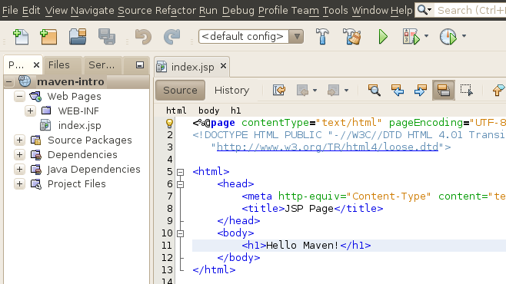Screen dimensions: 506x284
Task: Open the Window menu
Action: [370, 10]
